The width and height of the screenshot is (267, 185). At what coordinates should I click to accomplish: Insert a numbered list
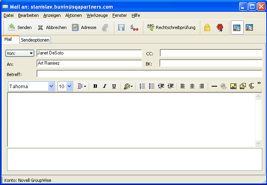[x=142, y=86]
